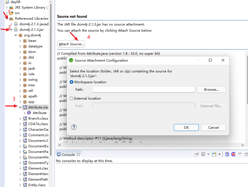Click the colored log viewer icon in Console toolbar

point(227,154)
